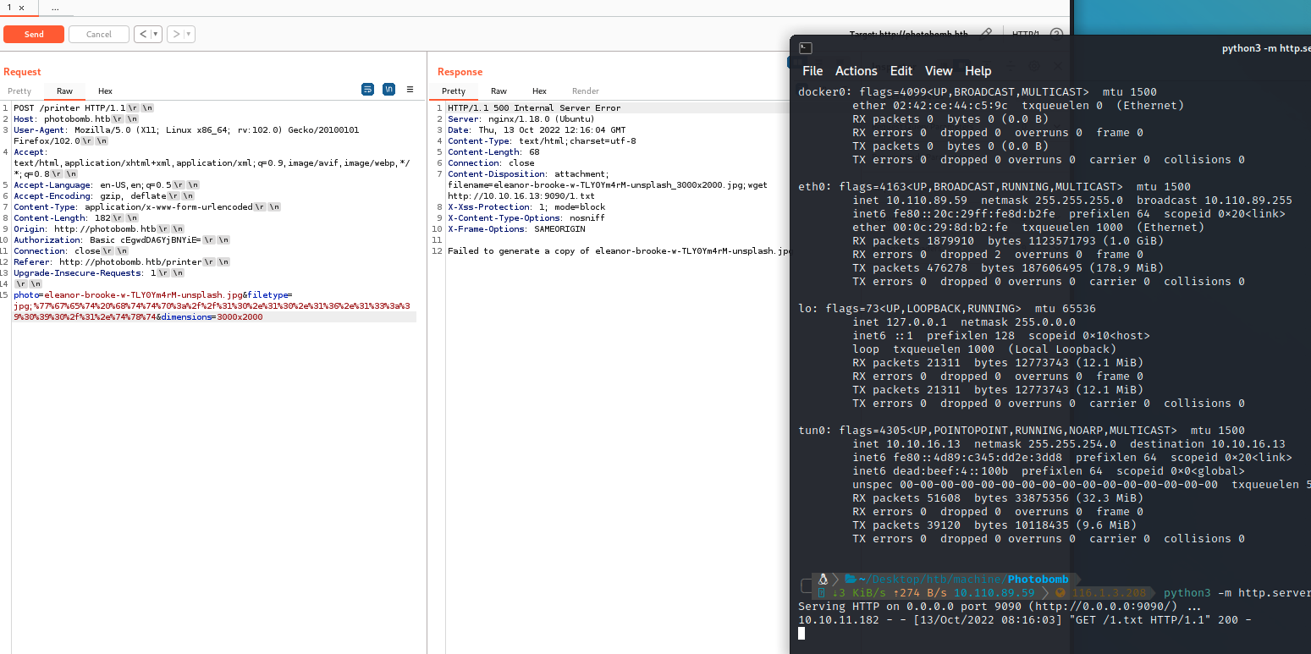Click the Photobomb directory in terminal prompt
Image resolution: width=1311 pixels, height=654 pixels.
[1038, 580]
